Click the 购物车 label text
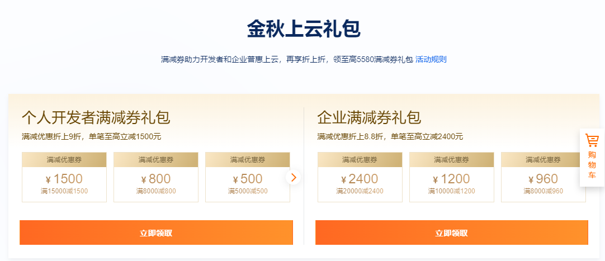The image size is (605, 261). point(592,165)
